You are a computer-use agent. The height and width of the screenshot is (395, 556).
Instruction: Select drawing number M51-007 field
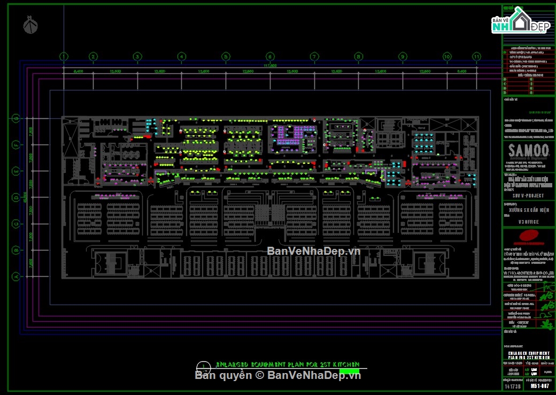[x=540, y=385]
